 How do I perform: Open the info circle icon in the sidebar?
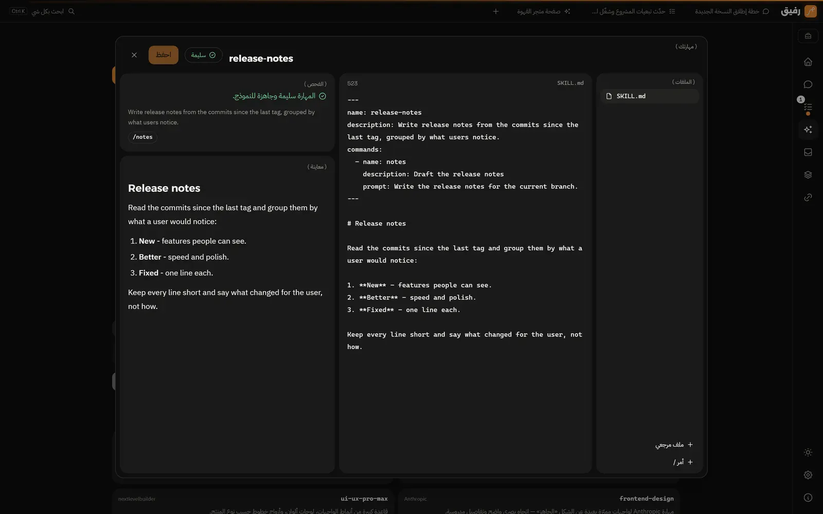click(x=808, y=498)
